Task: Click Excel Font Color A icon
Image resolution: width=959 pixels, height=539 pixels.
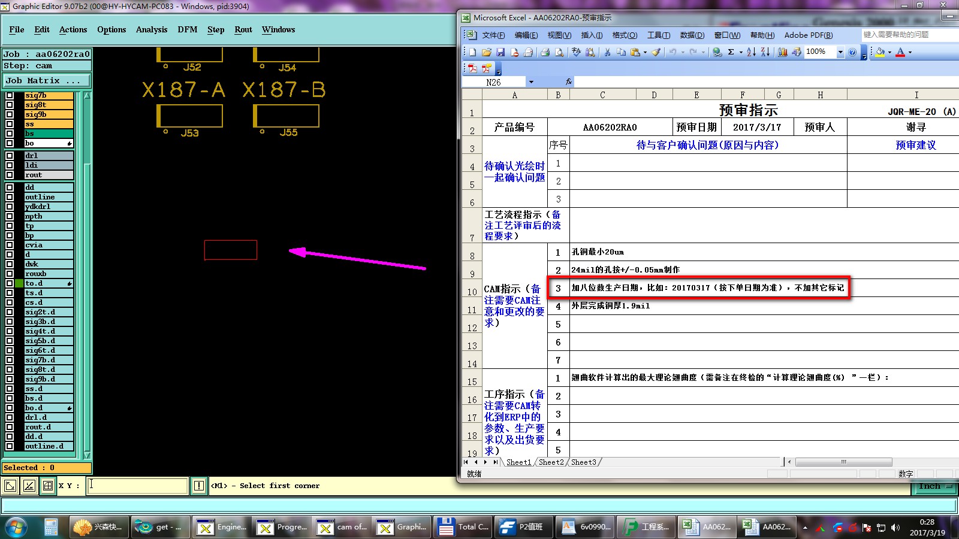Action: click(900, 52)
